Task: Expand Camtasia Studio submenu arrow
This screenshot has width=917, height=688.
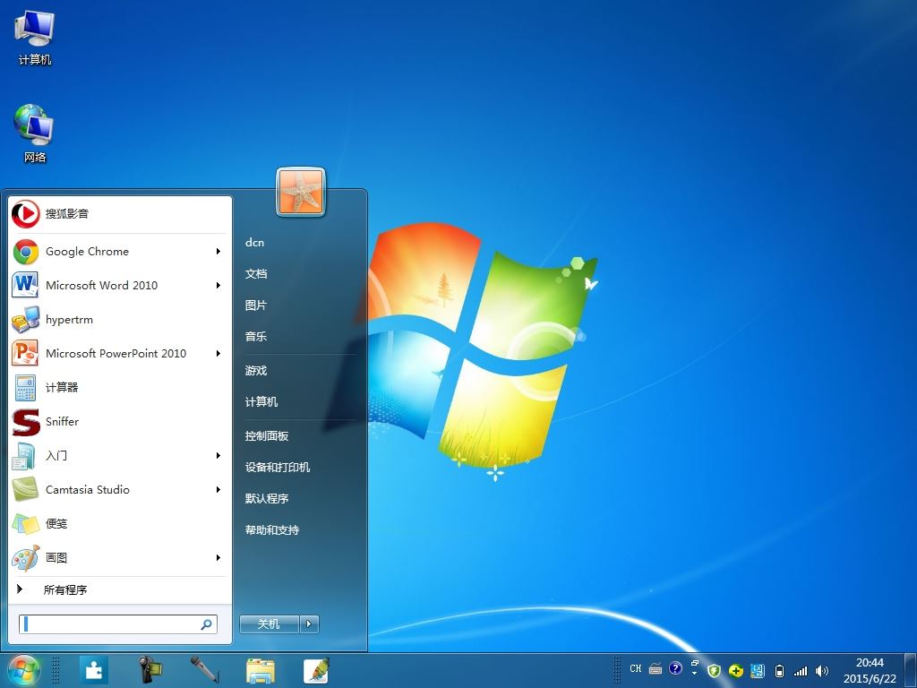Action: click(x=219, y=490)
